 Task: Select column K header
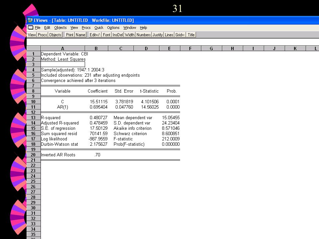coord(295,48)
